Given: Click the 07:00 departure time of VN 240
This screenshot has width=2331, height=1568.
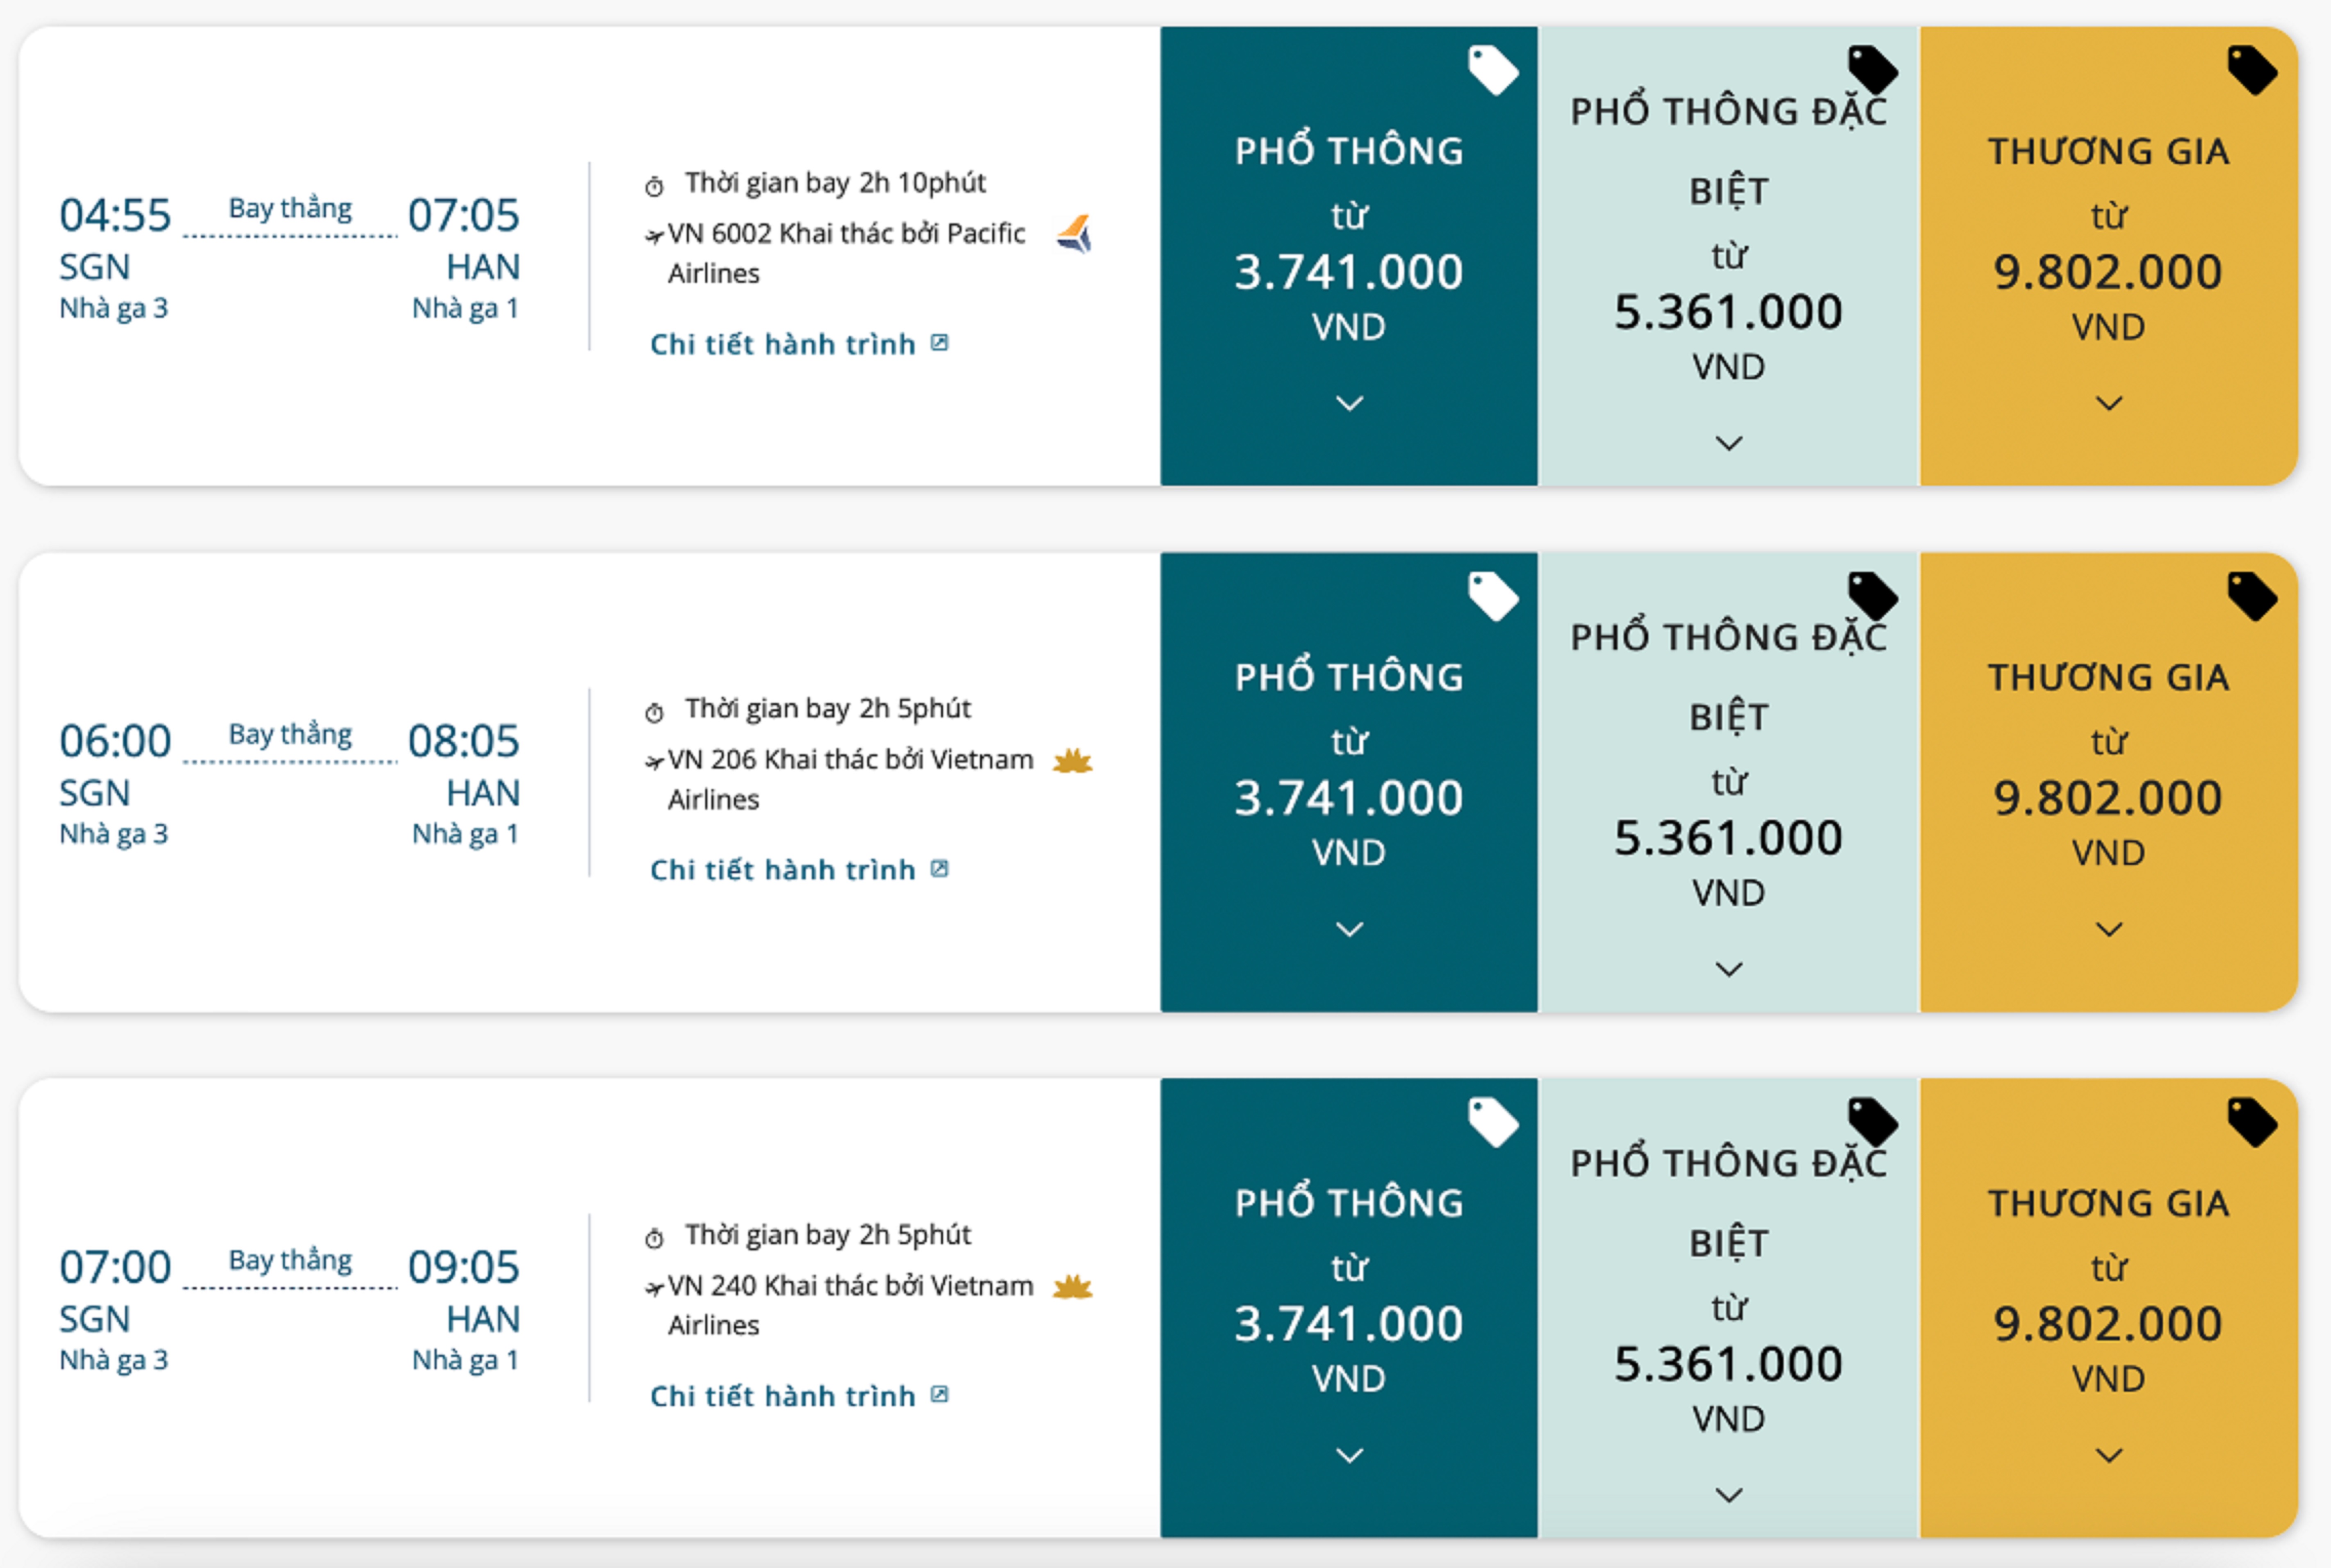Looking at the screenshot, I should [x=115, y=1267].
